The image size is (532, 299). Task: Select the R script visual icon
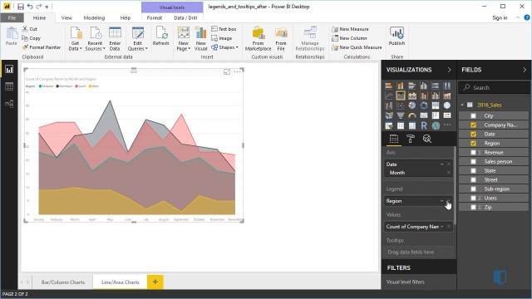coord(424,125)
